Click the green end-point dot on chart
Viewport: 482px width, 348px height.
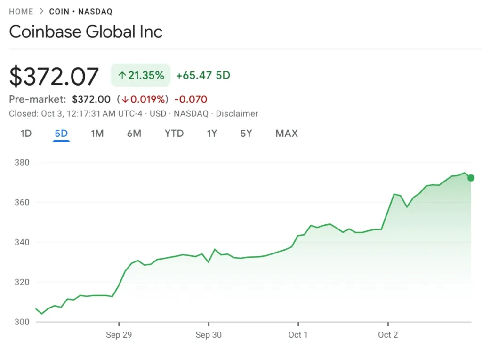click(471, 178)
